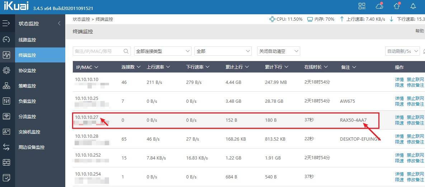This screenshot has height=187, width=425.
Task: Sort by IP/MAC column header
Action: 87,67
